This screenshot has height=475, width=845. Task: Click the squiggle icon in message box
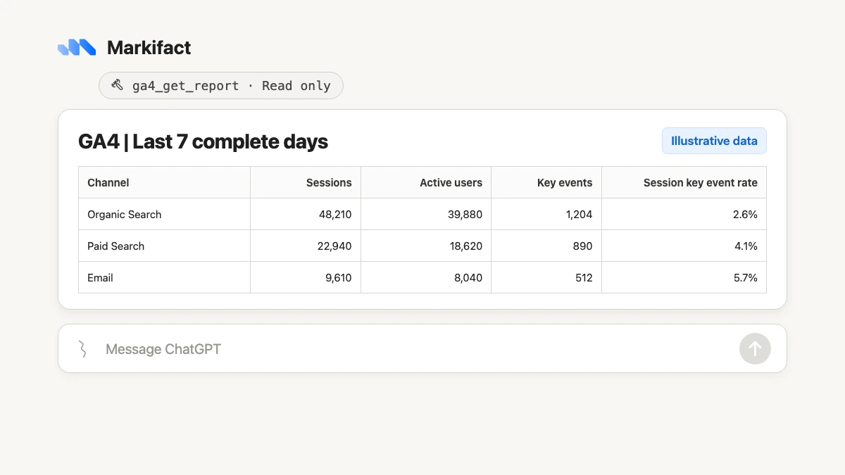tap(82, 348)
